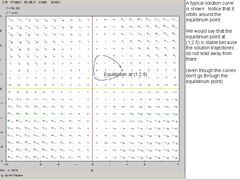This screenshot has height=180, width=240.
Task: Click the x' equation at top left
Action: click(x=13, y=8)
